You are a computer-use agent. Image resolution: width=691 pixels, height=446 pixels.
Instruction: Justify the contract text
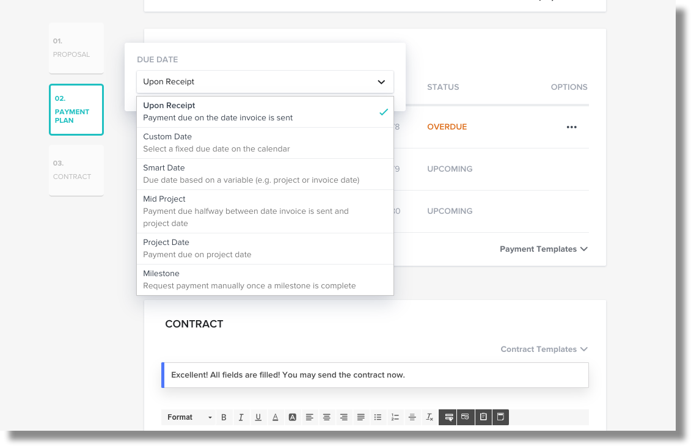click(x=361, y=417)
